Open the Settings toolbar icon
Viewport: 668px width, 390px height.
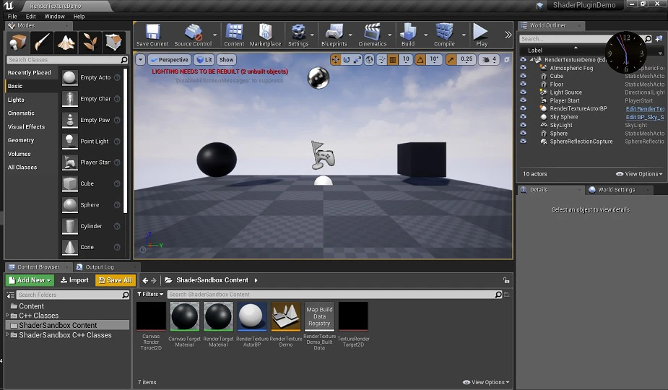298,32
